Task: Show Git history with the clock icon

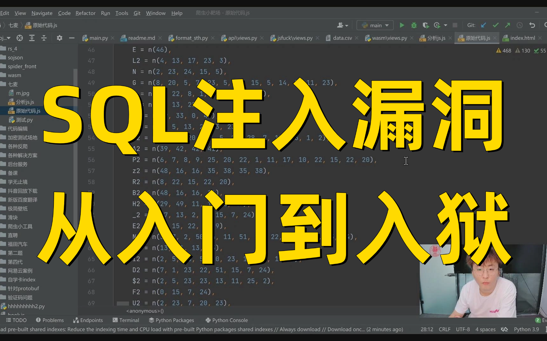Action: point(519,25)
